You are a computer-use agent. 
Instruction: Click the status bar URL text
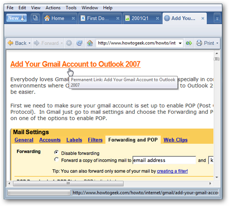click(x=145, y=193)
